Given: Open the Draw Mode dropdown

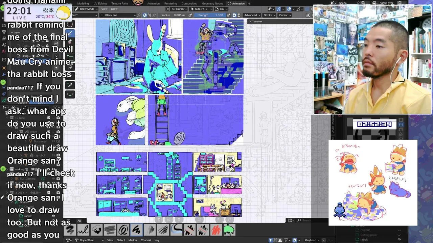Looking at the screenshot, I should (x=86, y=9).
